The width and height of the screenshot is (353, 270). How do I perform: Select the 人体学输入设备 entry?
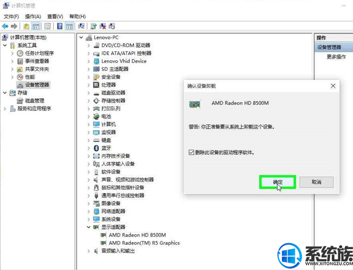pyautogui.click(x=118, y=164)
